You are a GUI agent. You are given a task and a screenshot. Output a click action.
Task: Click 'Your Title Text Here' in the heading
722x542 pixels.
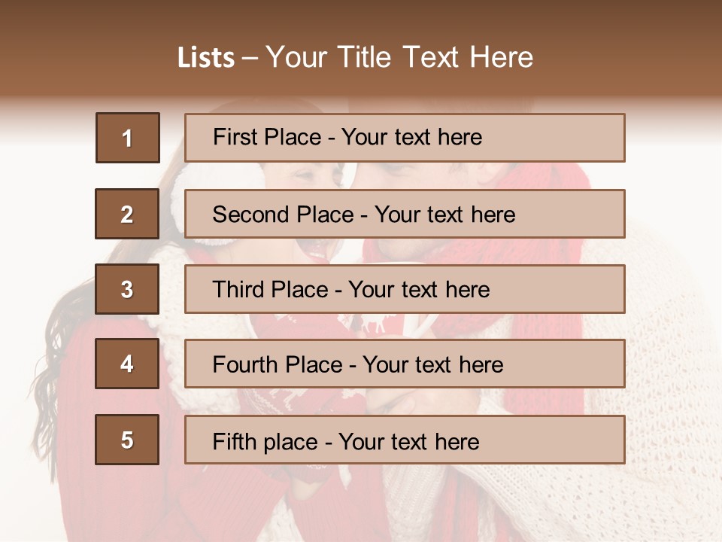[399, 57]
